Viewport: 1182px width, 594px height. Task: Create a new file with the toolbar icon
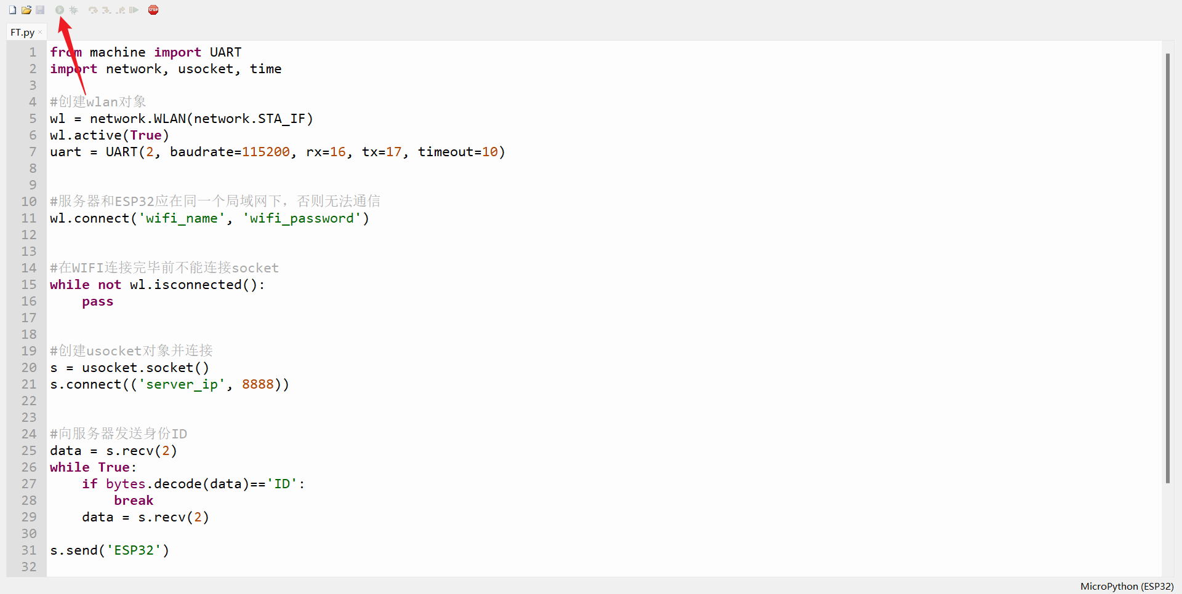tap(12, 10)
